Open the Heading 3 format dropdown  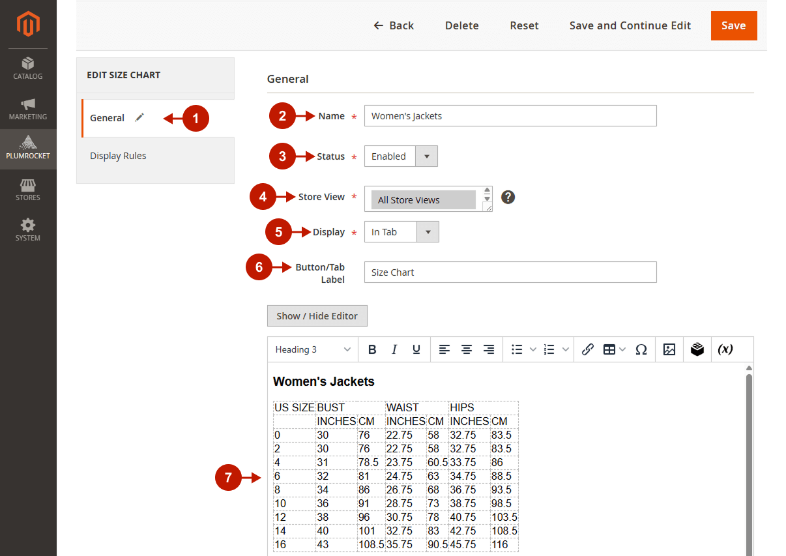pyautogui.click(x=313, y=349)
